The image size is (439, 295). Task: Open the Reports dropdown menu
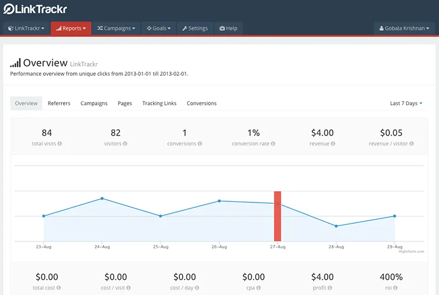[x=71, y=28]
